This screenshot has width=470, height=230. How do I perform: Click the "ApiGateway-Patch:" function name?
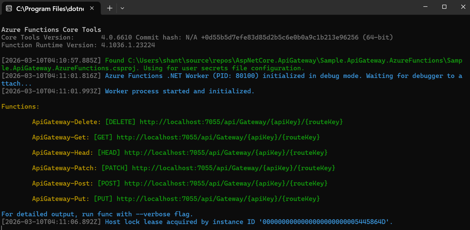(x=65, y=168)
